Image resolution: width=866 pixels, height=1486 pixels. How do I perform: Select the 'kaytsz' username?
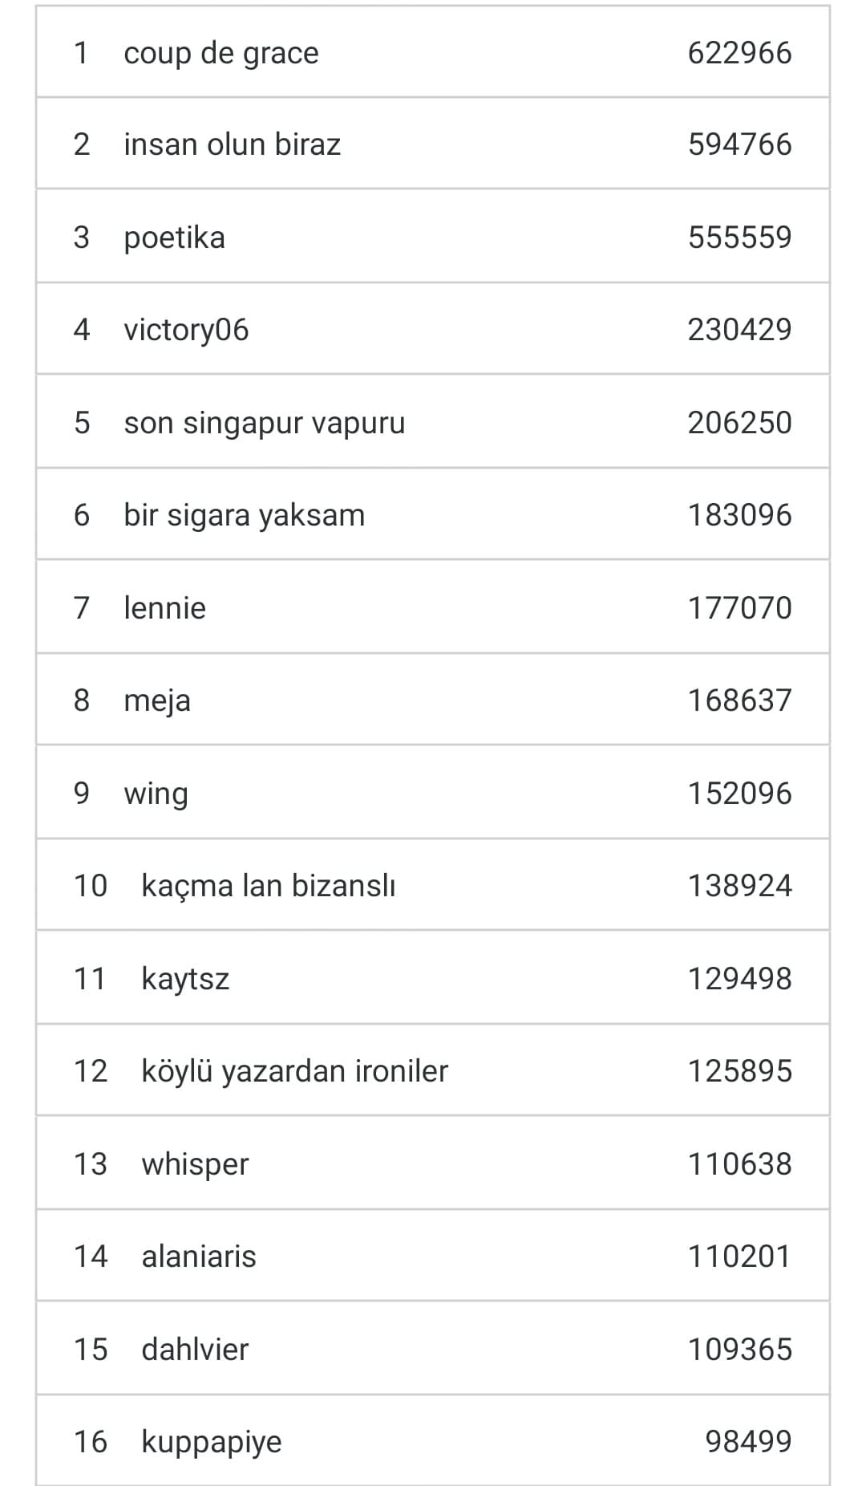tap(185, 979)
